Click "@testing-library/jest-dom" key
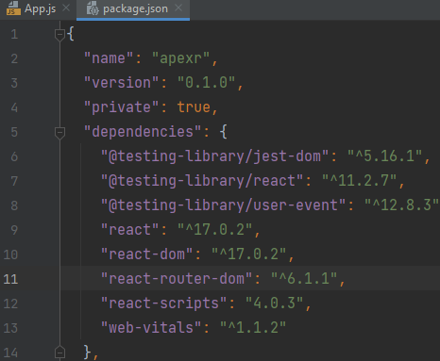The height and width of the screenshot is (361, 440). click(x=214, y=156)
